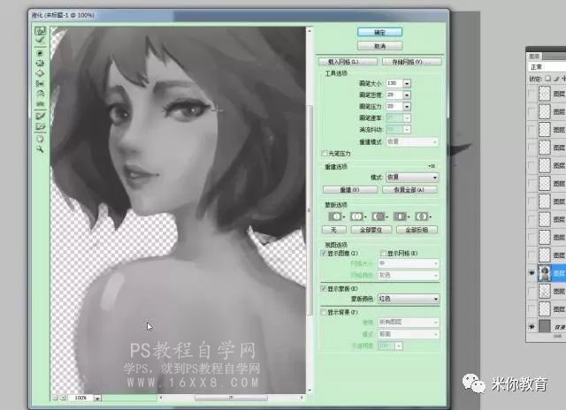Open the 画笔压力 brush pressure dropdown arrow

(x=407, y=106)
